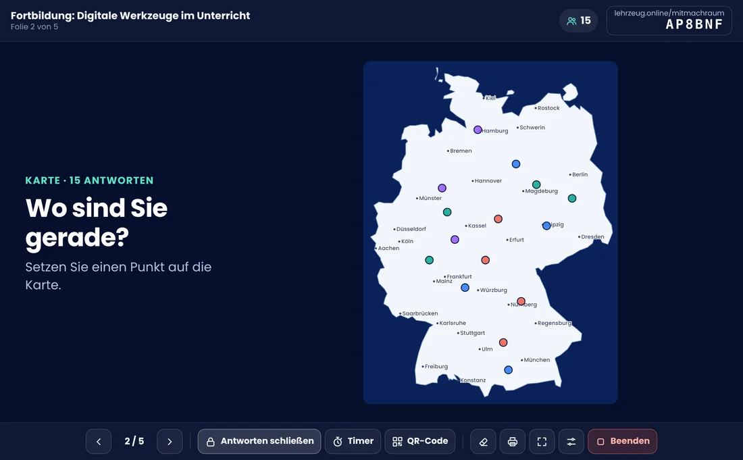Click the red dot right of Ulm
The image size is (743, 460).
tap(503, 342)
